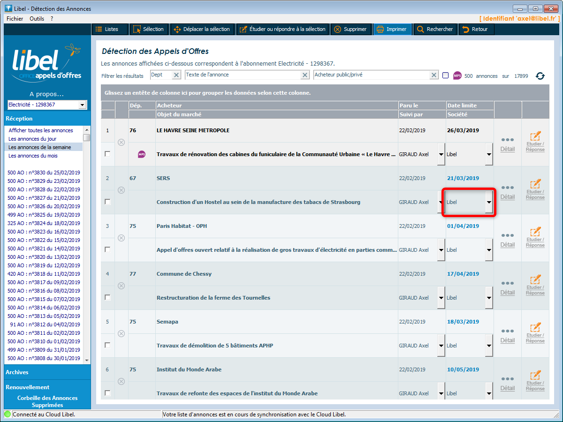The image size is (563, 422).
Task: Tick the checkbox for the Hostel Strasbourg row
Action: (107, 202)
